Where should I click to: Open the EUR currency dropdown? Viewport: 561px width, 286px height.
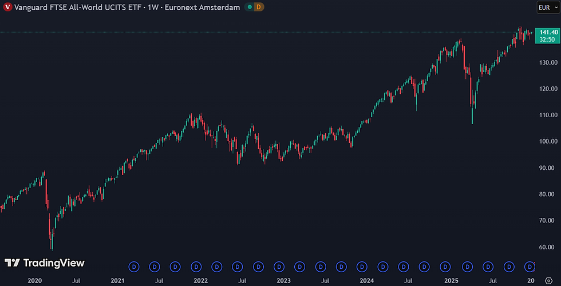click(547, 7)
